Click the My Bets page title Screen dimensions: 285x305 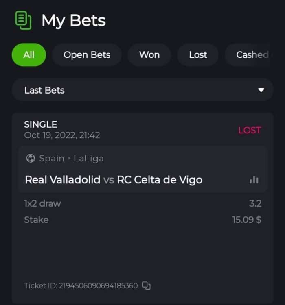coord(74,20)
